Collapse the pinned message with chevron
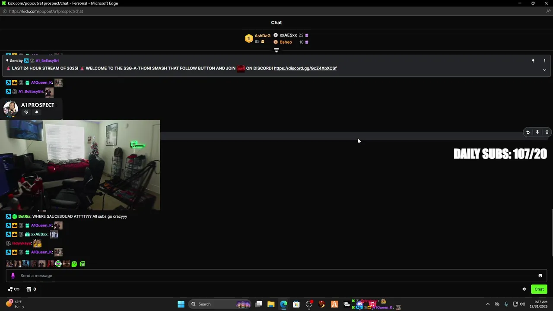 click(544, 70)
